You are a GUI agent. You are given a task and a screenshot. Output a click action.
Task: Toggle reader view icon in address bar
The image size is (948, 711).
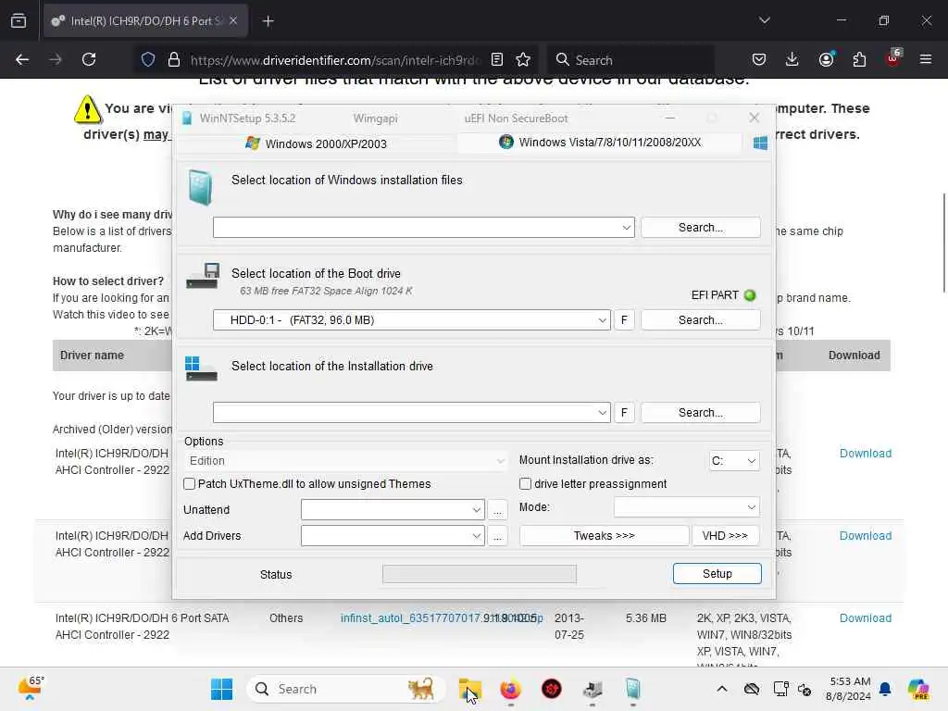(497, 59)
